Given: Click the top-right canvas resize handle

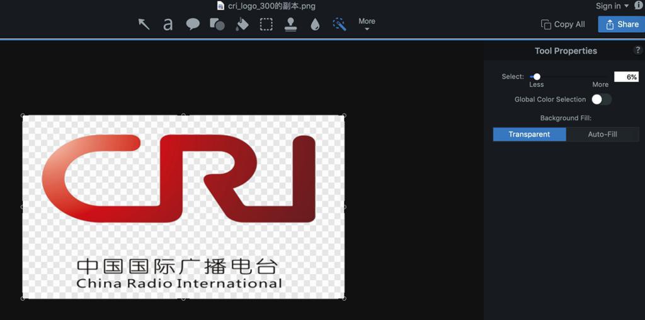Looking at the screenshot, I should pos(344,116).
